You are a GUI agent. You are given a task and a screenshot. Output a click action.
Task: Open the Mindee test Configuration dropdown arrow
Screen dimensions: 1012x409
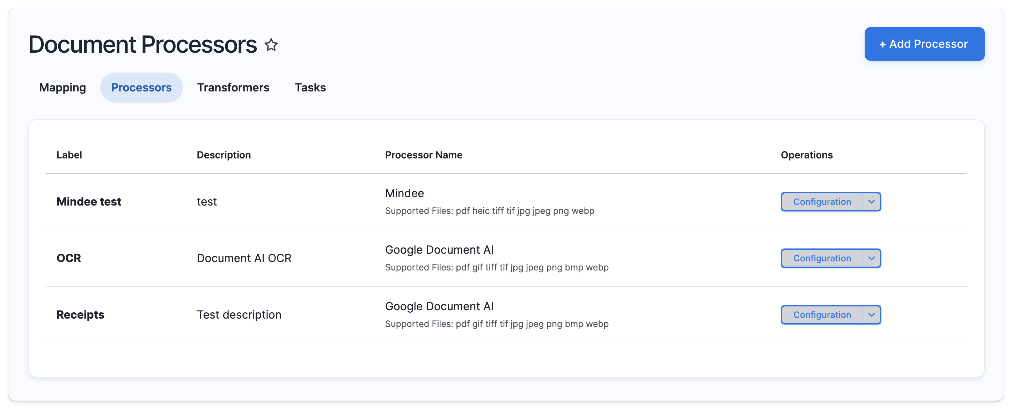(871, 201)
